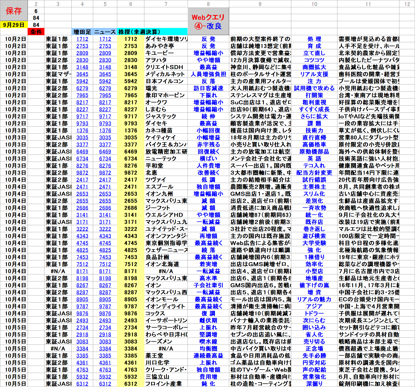Open the 1376 link in 増田足 column

(x=82, y=130)
